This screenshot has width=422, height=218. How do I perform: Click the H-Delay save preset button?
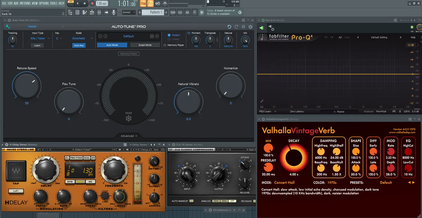156,149
